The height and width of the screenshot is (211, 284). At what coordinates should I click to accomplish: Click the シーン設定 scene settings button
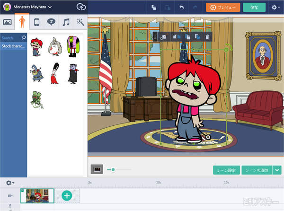(x=226, y=170)
